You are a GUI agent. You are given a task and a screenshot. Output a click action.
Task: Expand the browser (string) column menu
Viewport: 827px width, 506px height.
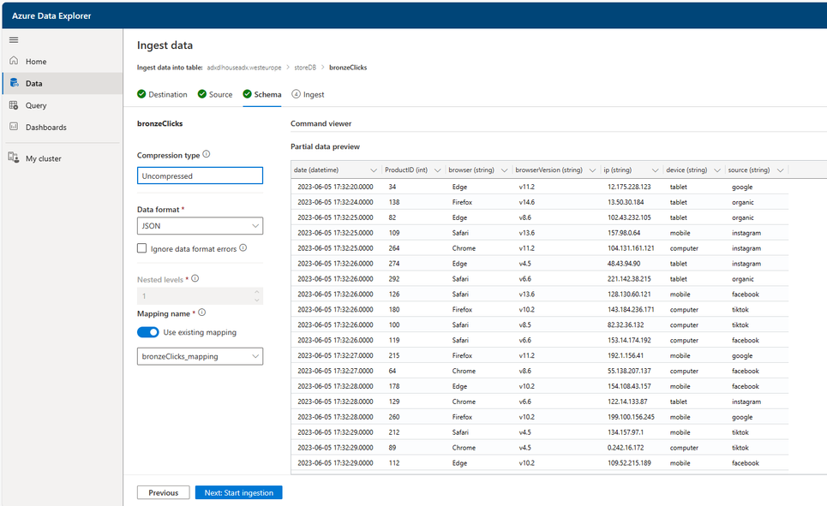(x=504, y=170)
